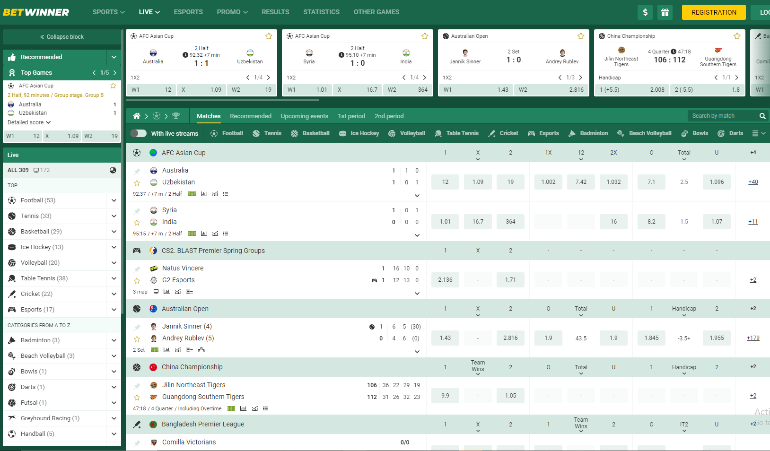The image size is (770, 451).
Task: Expand Recommended block dropdown arrow
Action: (x=114, y=57)
